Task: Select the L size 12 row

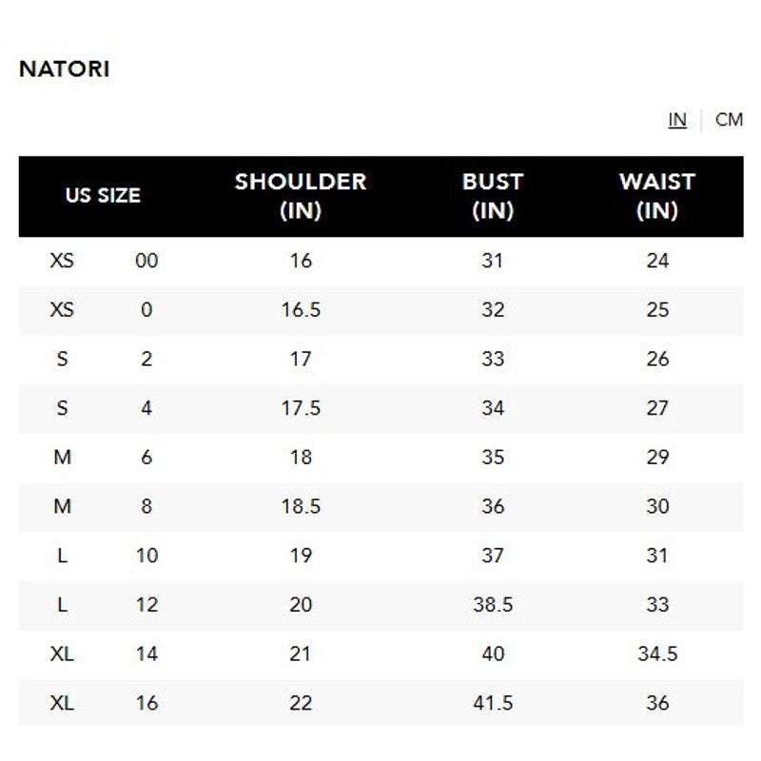Action: [x=381, y=605]
